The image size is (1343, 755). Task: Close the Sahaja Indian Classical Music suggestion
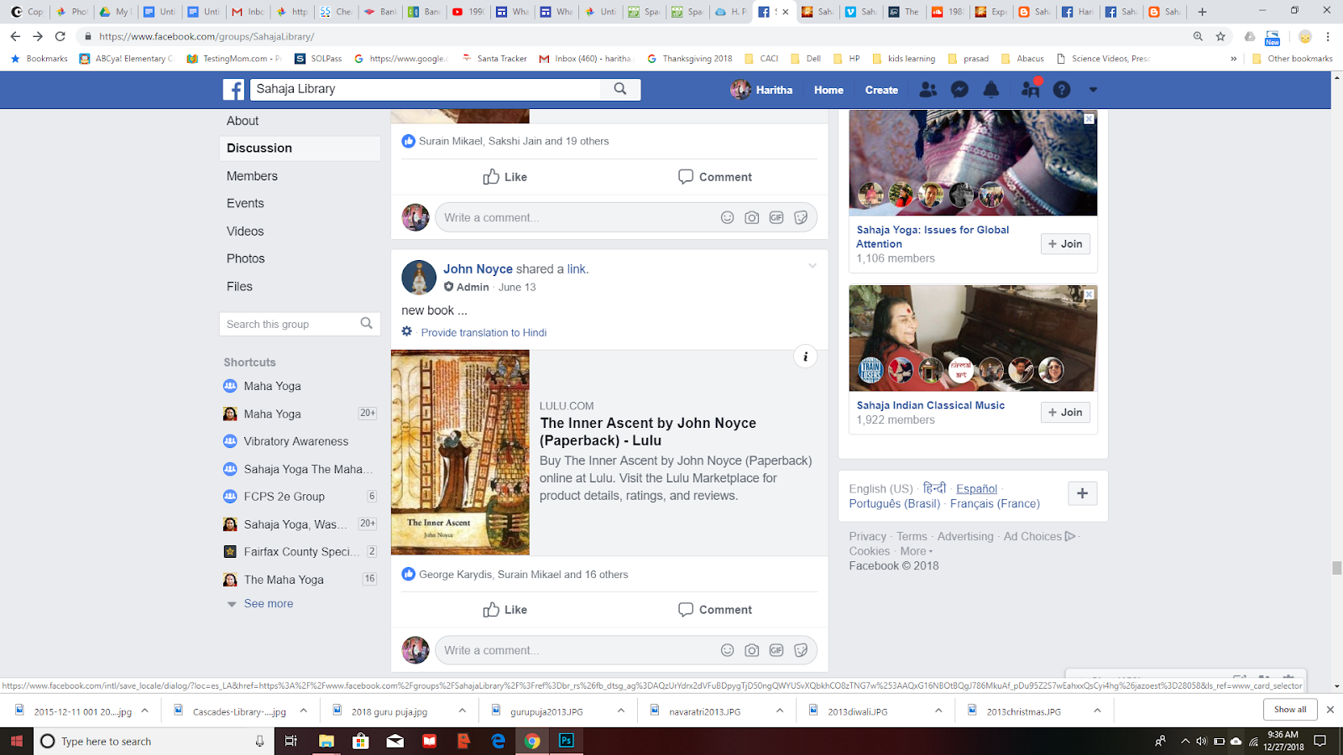[x=1089, y=294]
